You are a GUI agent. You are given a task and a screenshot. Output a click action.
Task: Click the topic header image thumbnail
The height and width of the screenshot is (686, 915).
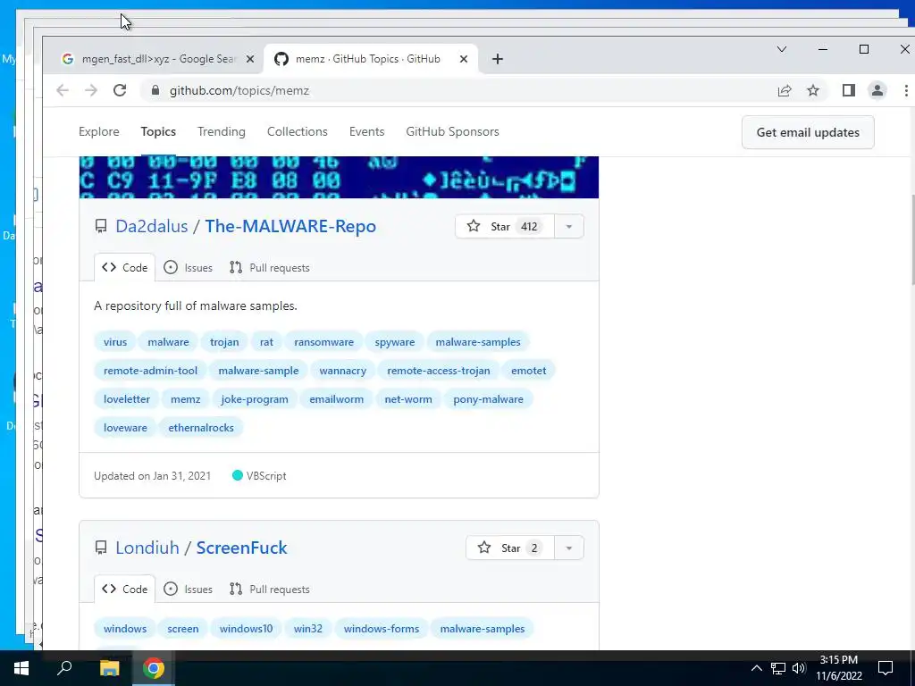pyautogui.click(x=339, y=178)
